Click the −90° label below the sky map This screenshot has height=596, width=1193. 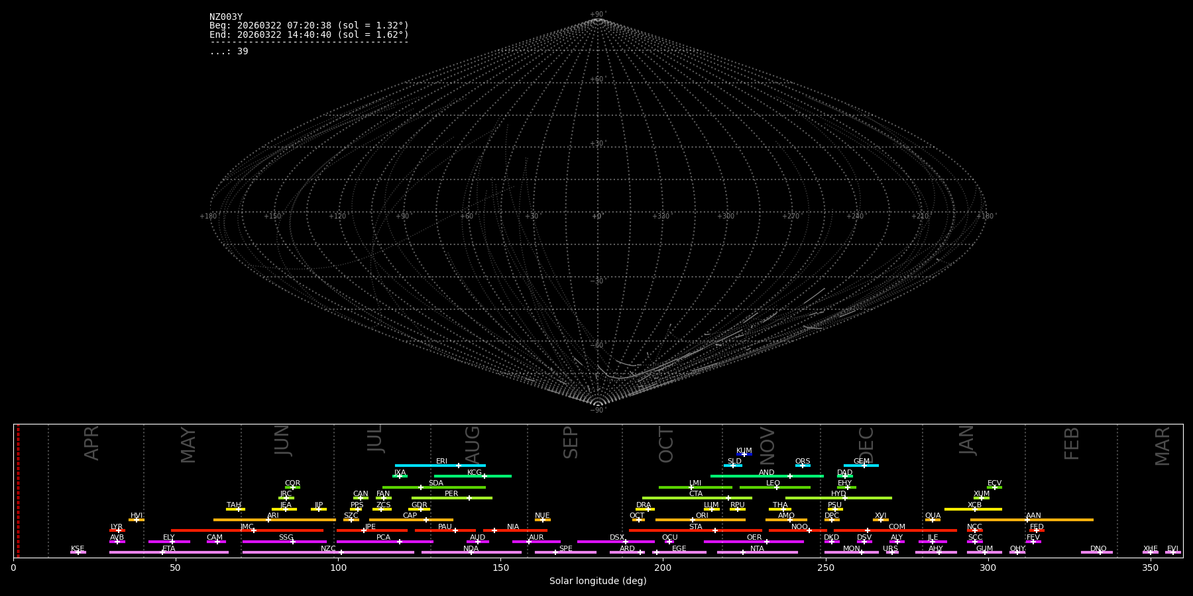click(598, 410)
